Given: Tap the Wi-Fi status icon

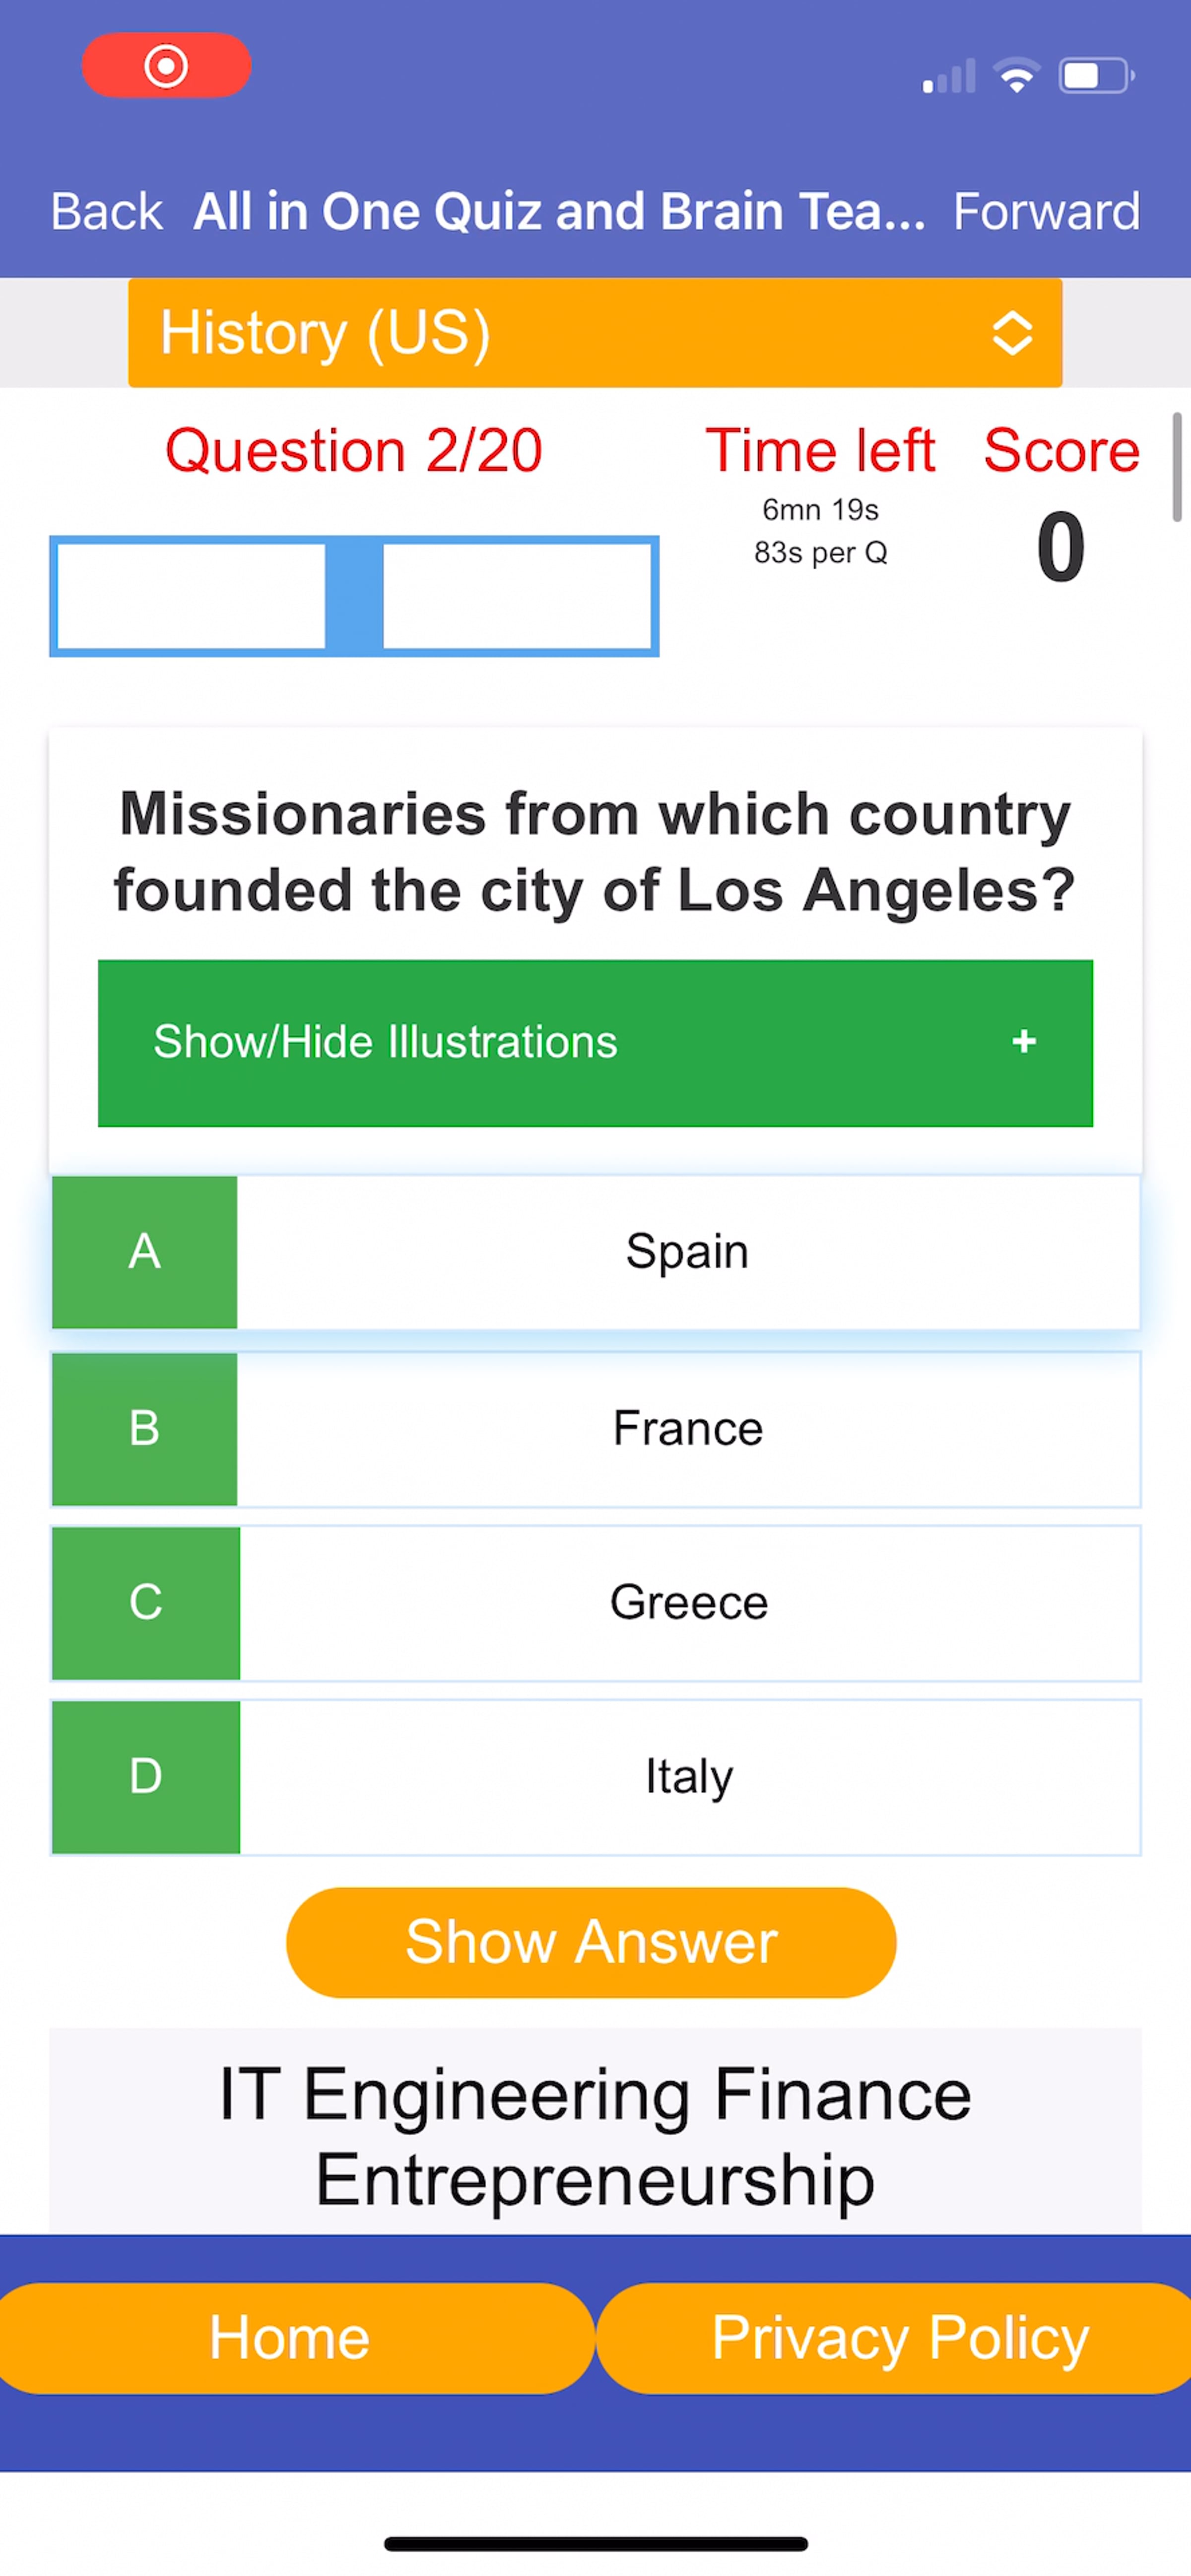Looking at the screenshot, I should point(1016,75).
